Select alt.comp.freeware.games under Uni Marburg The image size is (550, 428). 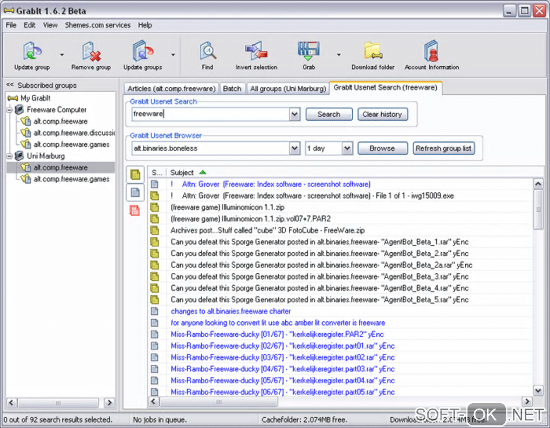tap(71, 179)
